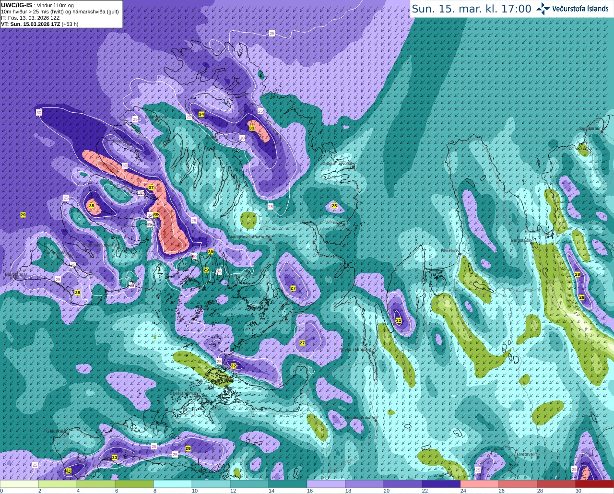Select the 20–22 m/s legend swatch
The width and height of the screenshot is (614, 494).
403,484
